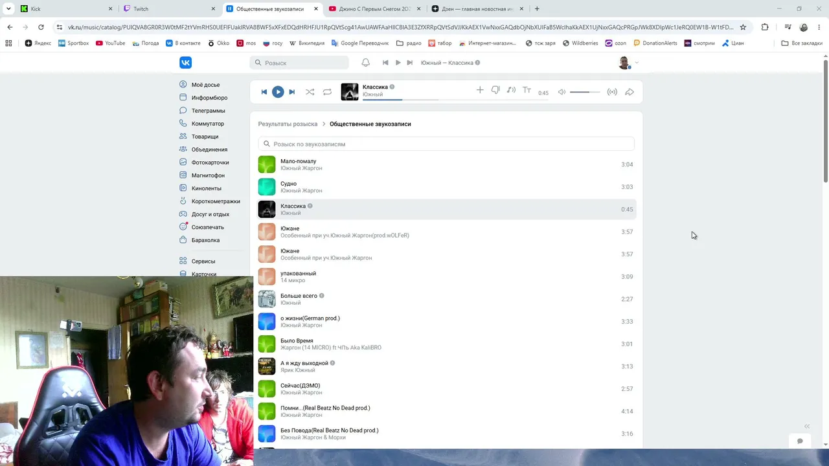
Task: Click cover of А я жду выходной
Action: click(267, 366)
